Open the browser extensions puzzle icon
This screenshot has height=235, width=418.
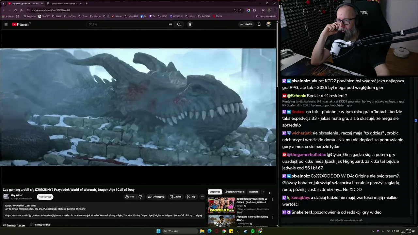pos(254,10)
